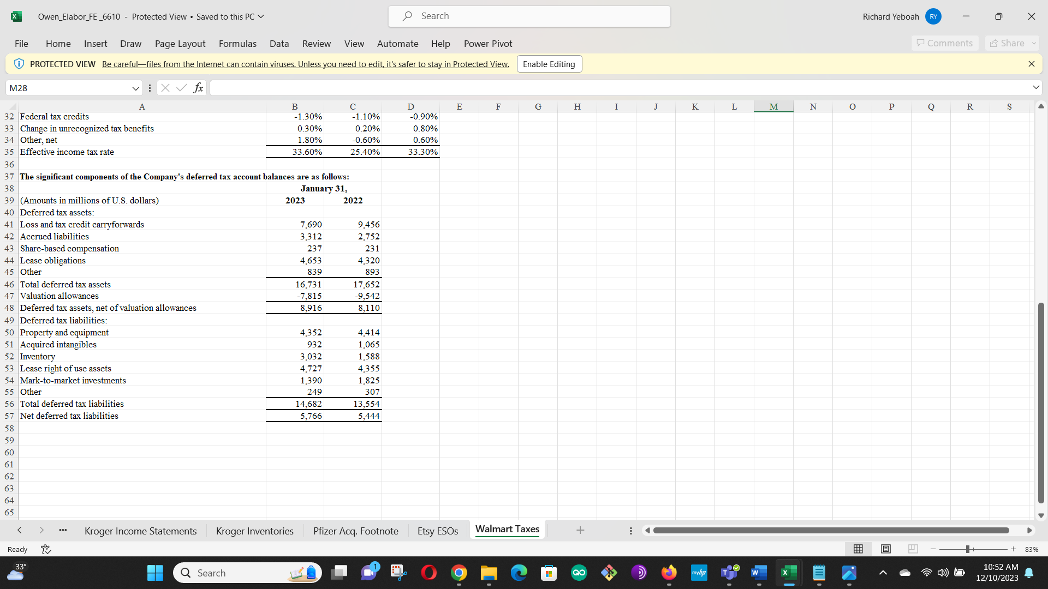Open the Share button
This screenshot has height=589, width=1048.
click(1011, 43)
